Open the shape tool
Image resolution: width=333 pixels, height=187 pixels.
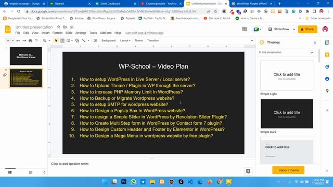point(77,41)
